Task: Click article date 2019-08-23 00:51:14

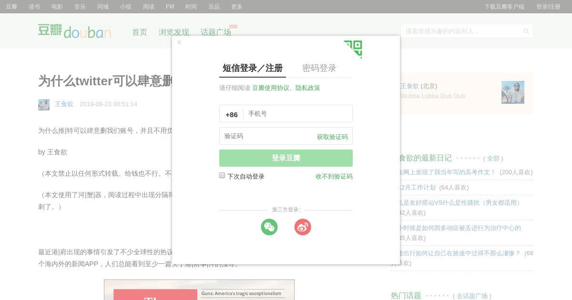Action: point(108,104)
